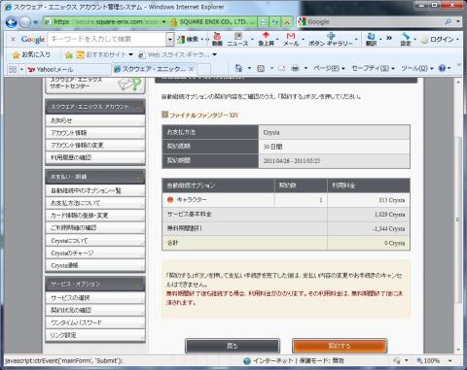Open Crystaのチャージ in the sidebar
This screenshot has width=467, height=370.
(95, 253)
